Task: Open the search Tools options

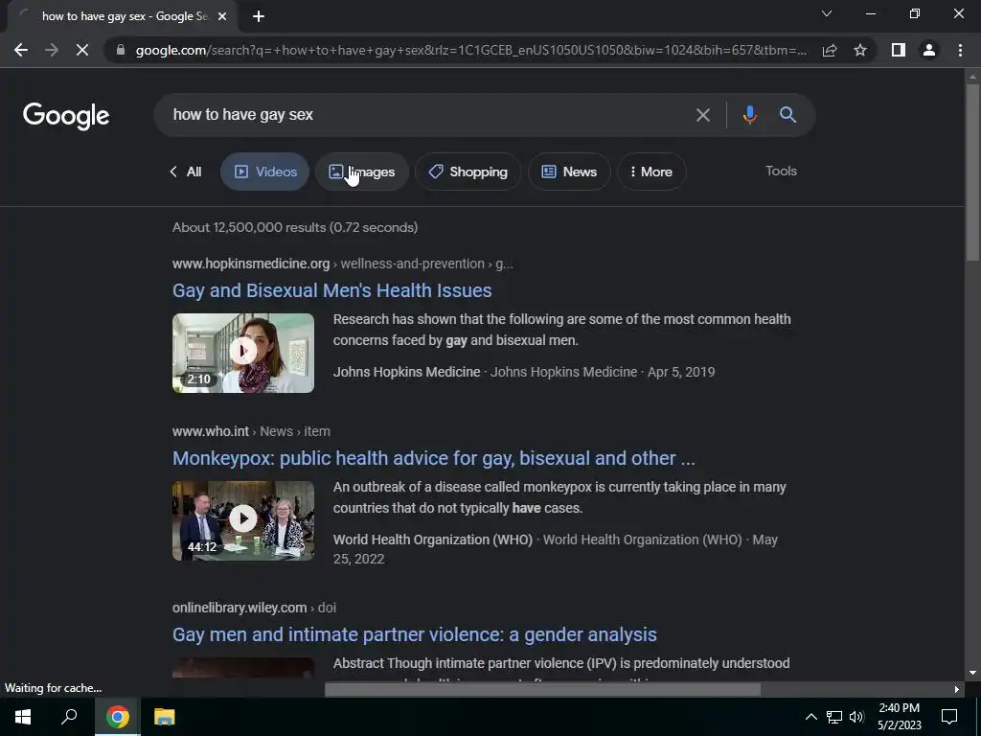Action: point(781,171)
